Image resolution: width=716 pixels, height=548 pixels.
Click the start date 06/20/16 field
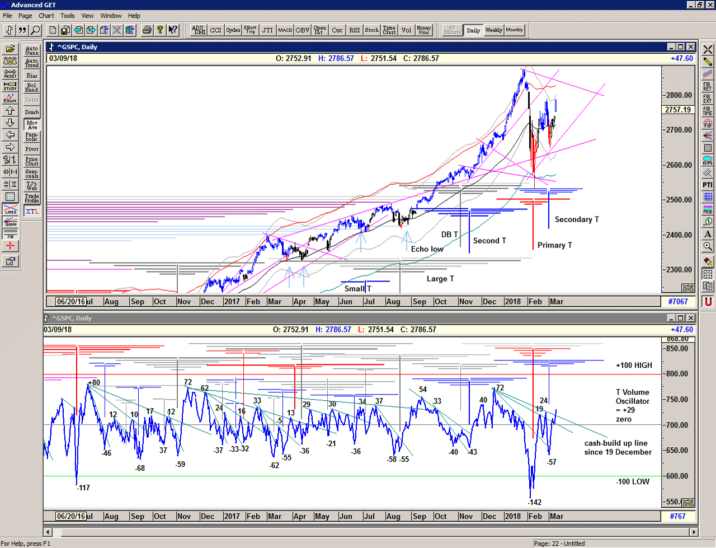coord(71,302)
